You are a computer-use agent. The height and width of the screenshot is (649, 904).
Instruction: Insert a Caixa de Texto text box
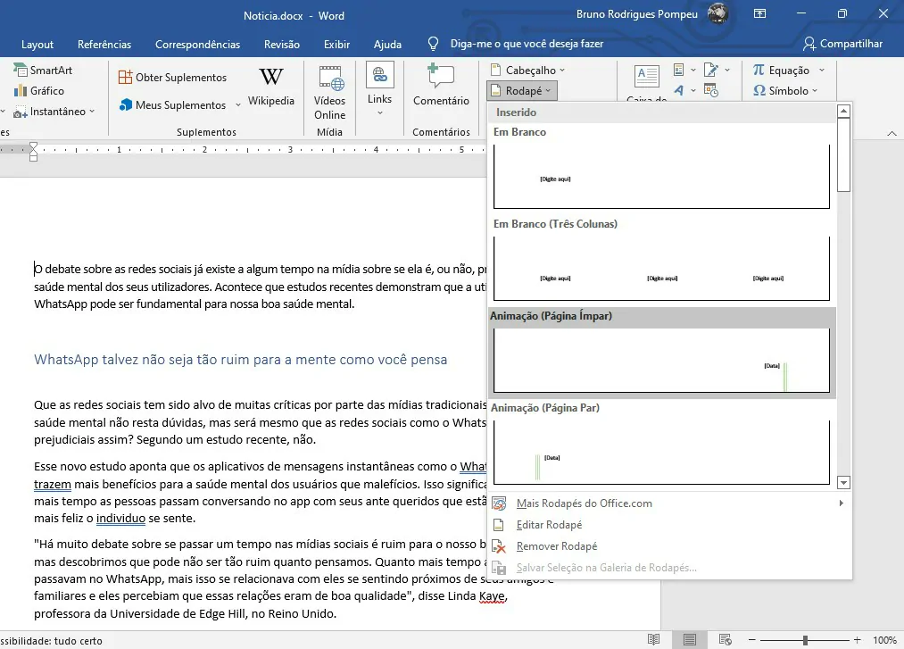pyautogui.click(x=647, y=82)
